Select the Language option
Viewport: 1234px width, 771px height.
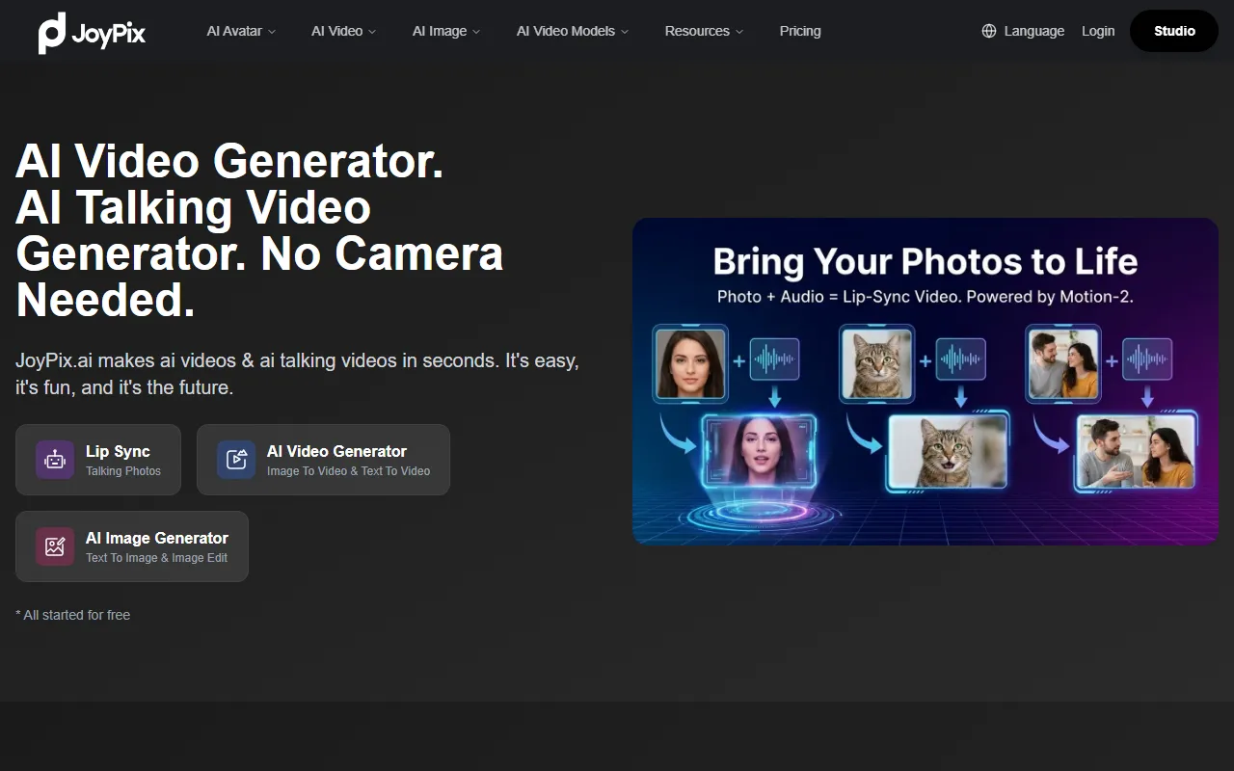(1033, 31)
